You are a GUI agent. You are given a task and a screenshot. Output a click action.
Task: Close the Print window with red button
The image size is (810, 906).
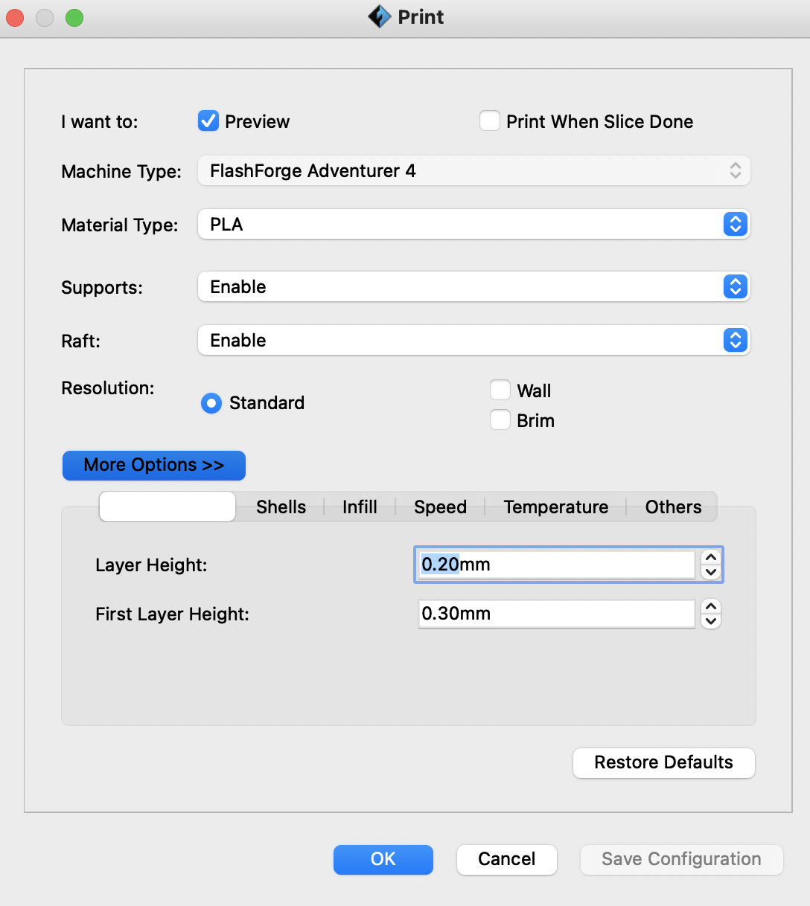click(x=15, y=17)
